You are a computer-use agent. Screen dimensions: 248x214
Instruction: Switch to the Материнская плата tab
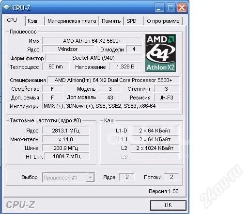coord(72,21)
